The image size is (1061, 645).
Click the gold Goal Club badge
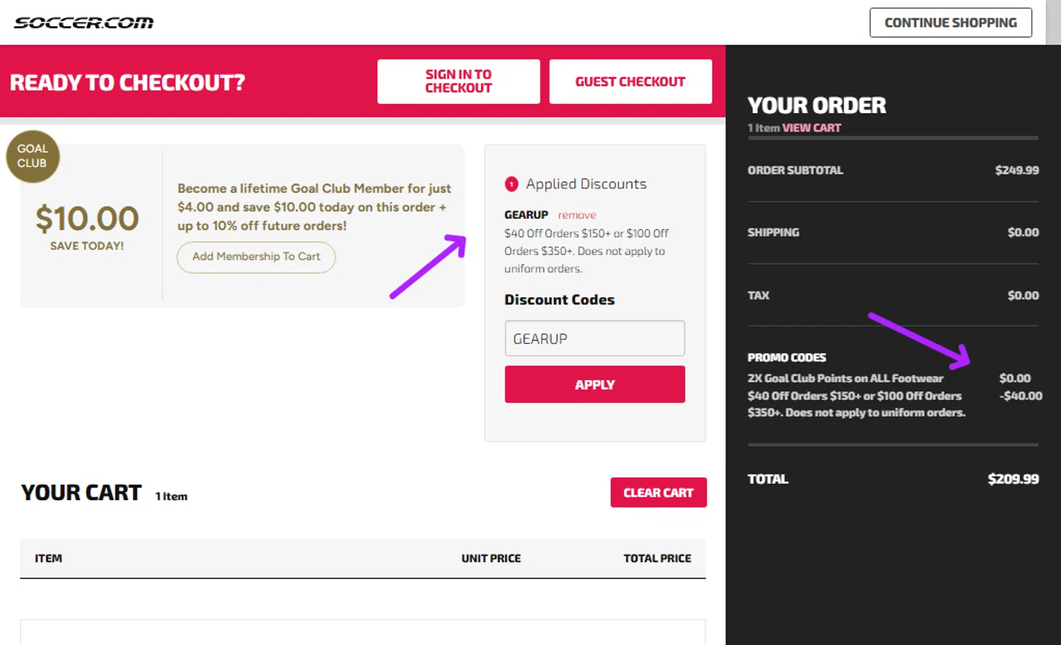click(x=33, y=156)
